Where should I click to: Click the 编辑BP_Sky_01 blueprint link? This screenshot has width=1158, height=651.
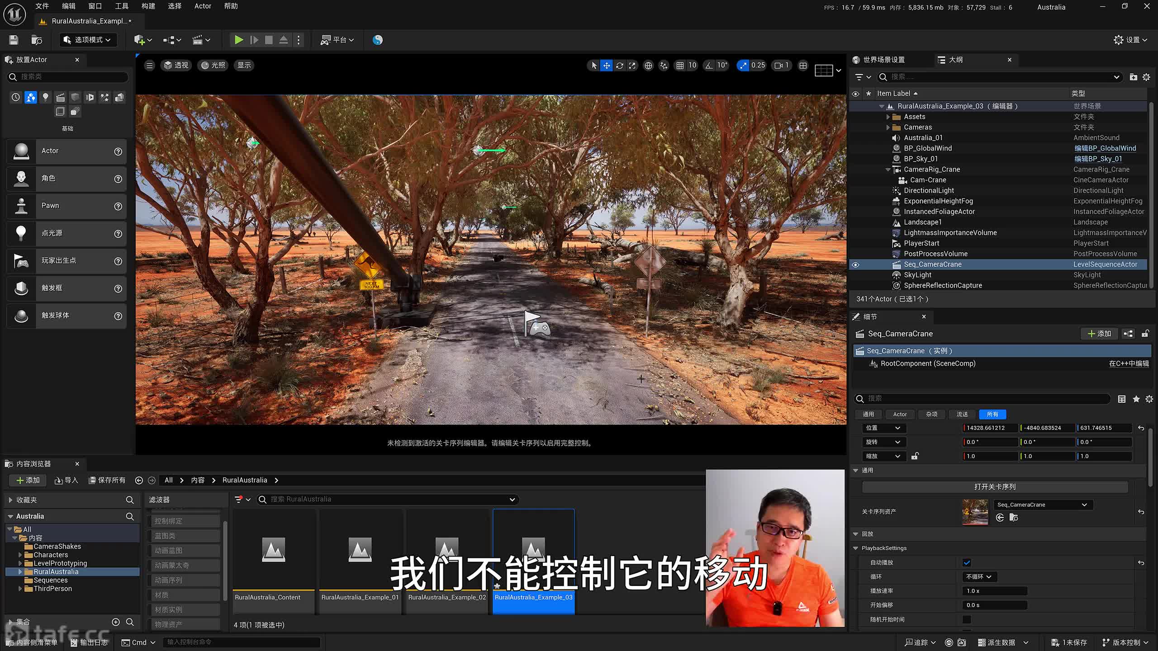point(1098,159)
